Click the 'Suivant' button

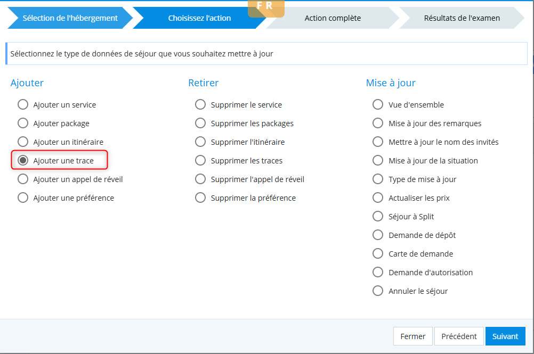coord(505,336)
